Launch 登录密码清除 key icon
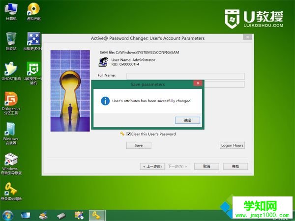295x221 pixels. (x=11, y=192)
